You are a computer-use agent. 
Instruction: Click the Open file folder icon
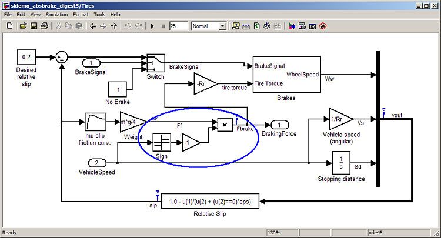(x=24, y=26)
